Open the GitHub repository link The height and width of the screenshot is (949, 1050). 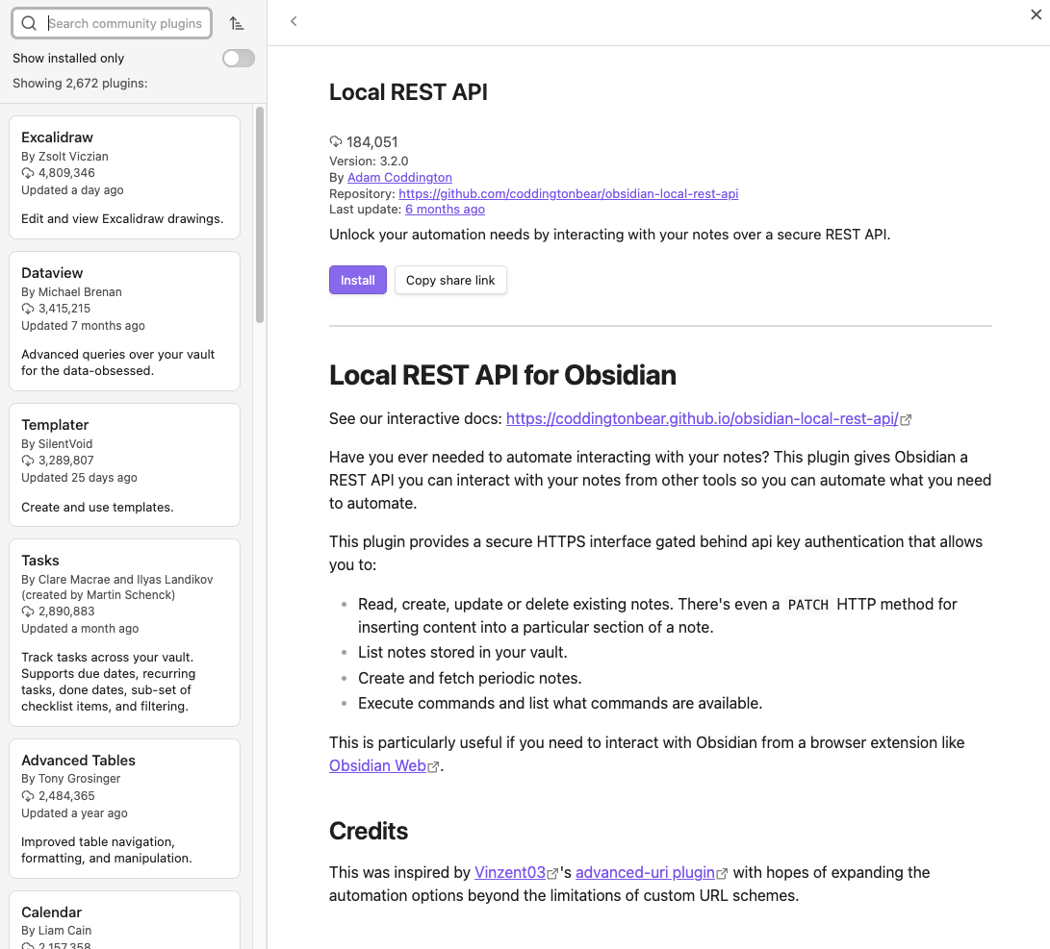[569, 193]
